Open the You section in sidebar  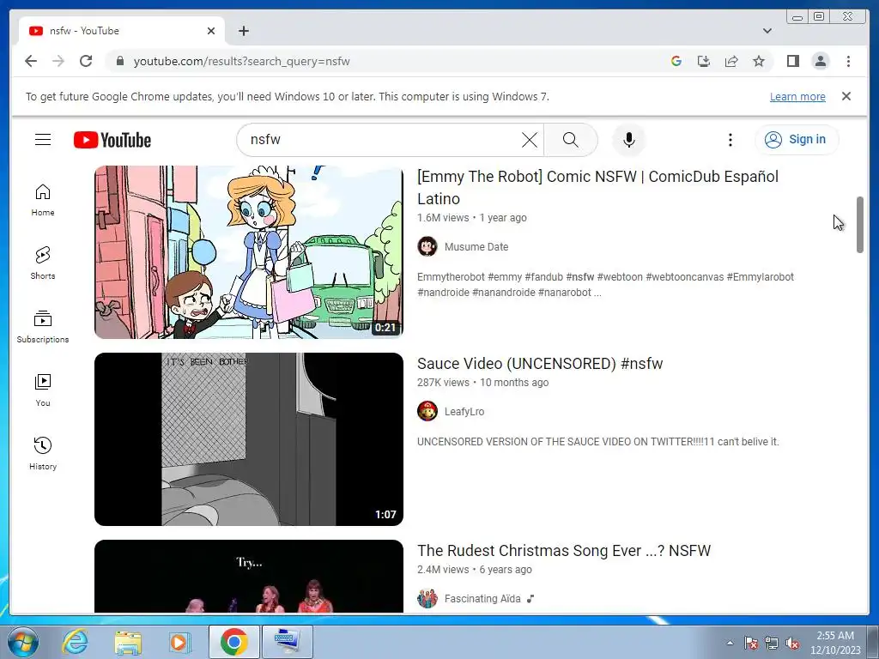coord(43,390)
